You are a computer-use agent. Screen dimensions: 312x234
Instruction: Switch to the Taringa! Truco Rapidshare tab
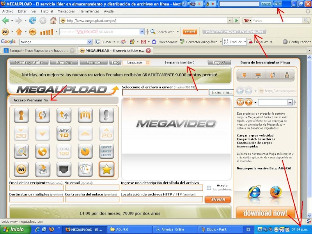tap(39, 51)
